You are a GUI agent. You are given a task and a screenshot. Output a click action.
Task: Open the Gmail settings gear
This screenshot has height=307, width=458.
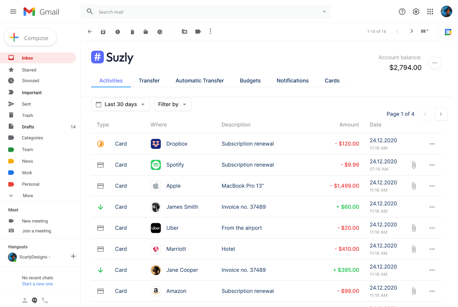416,12
